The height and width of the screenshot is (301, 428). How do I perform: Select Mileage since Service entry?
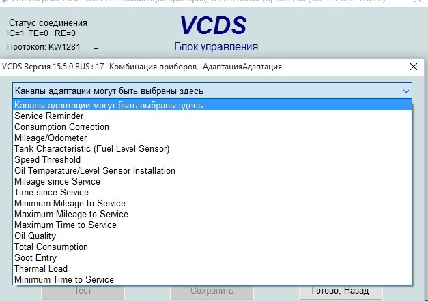click(212, 181)
